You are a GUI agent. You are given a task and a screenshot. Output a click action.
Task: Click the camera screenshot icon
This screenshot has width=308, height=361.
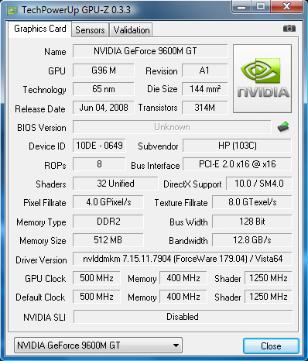(289, 28)
